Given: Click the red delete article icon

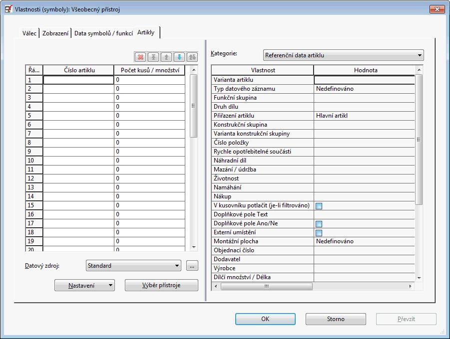Looking at the screenshot, I should pos(140,57).
